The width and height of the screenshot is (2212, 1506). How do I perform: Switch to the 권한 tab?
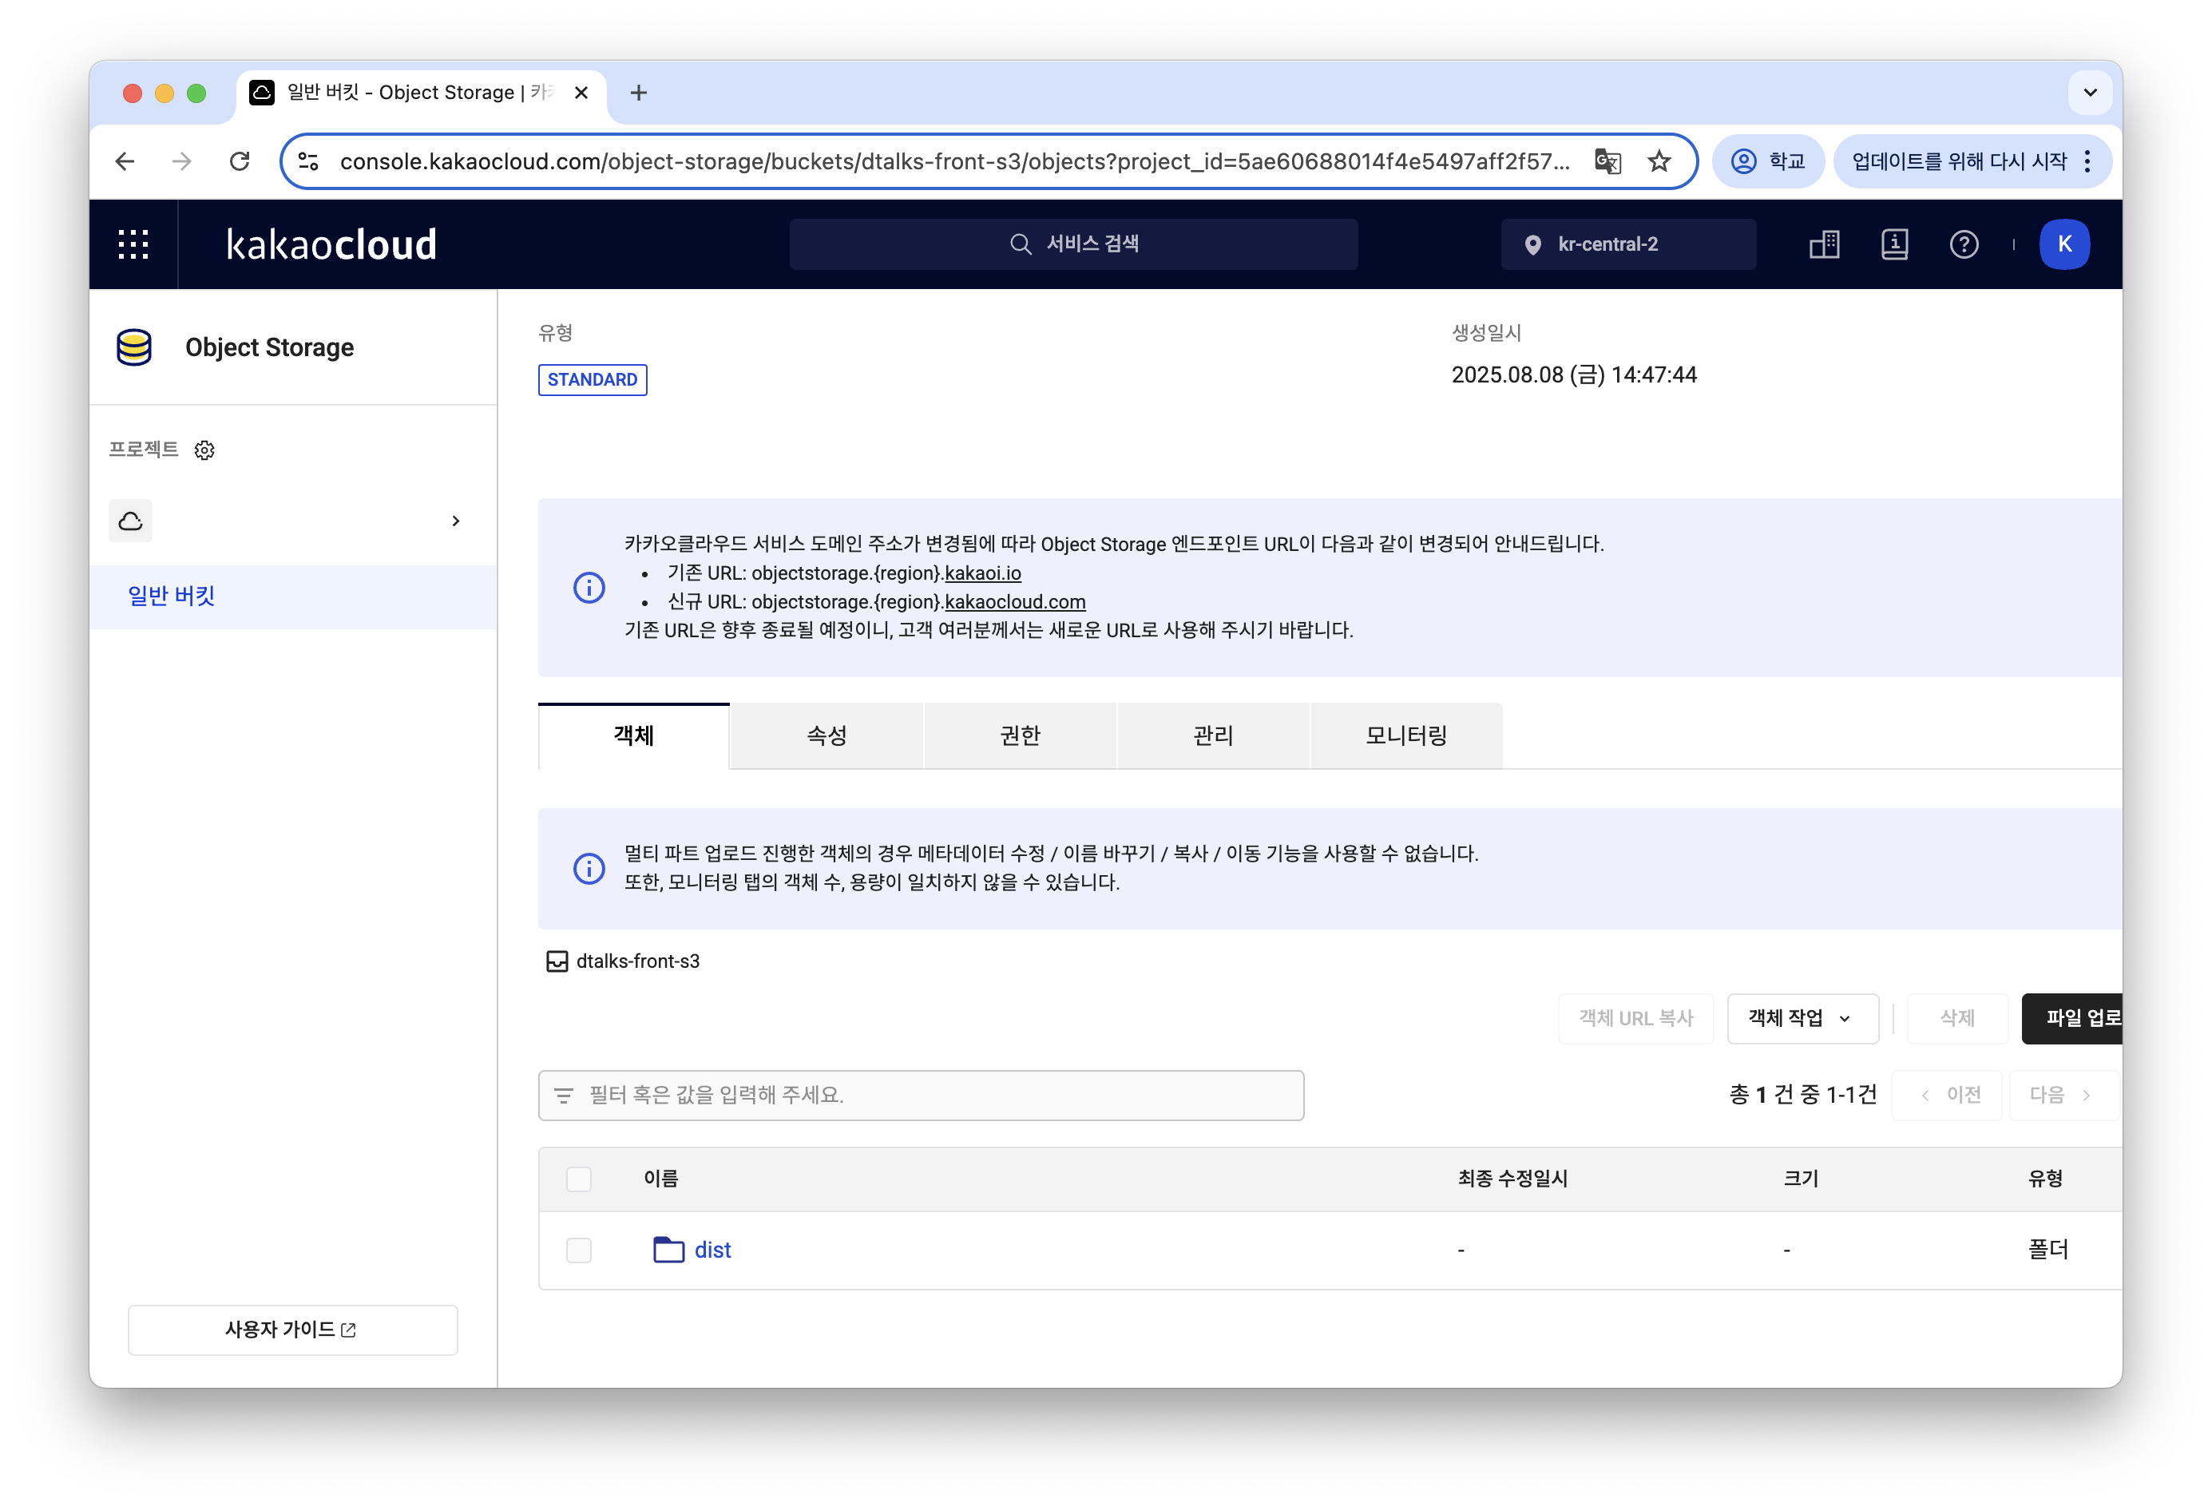(1021, 736)
